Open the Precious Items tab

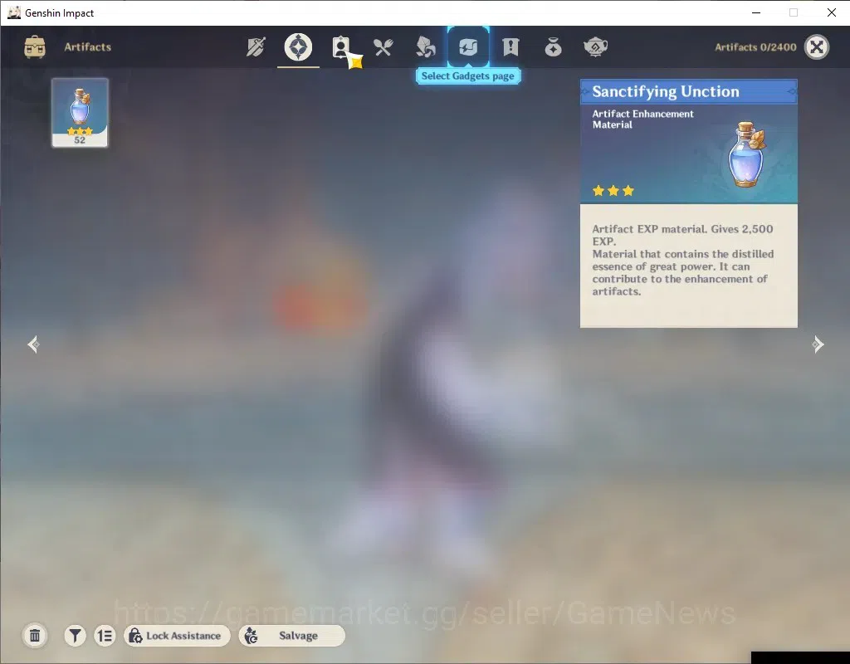point(553,47)
